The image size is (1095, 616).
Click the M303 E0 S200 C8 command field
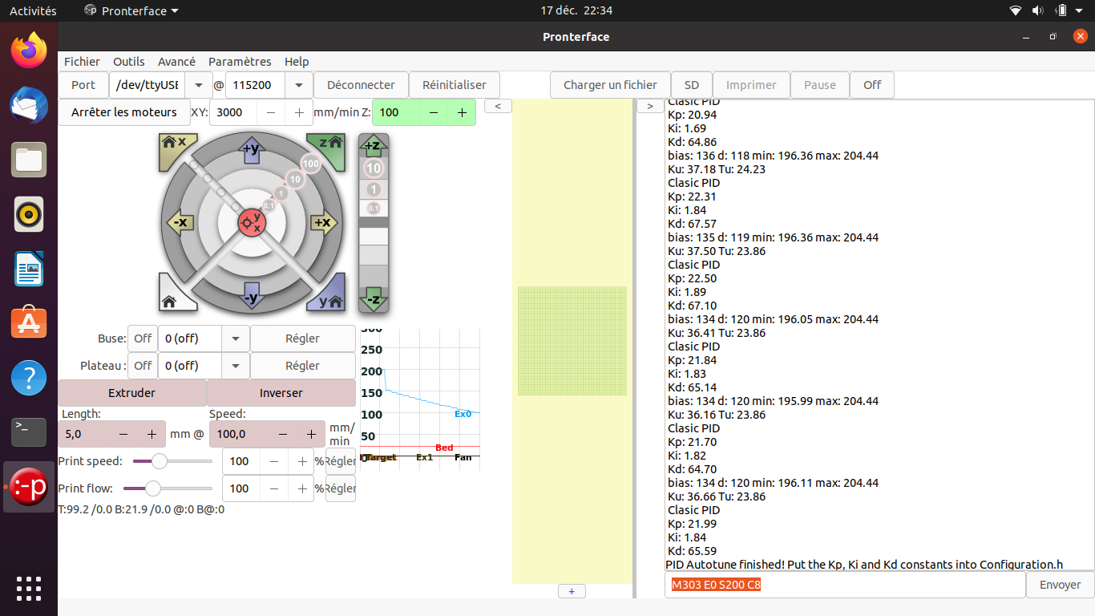click(845, 585)
